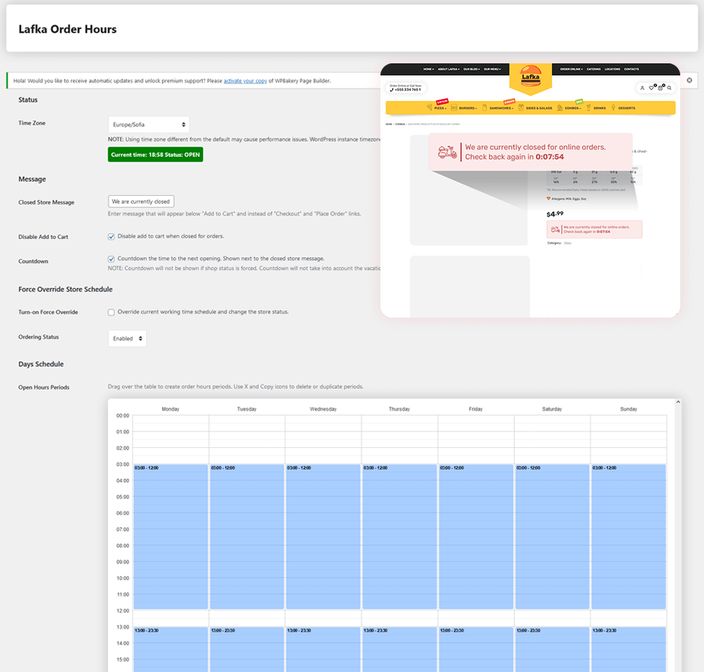The image size is (704, 672).
Task: Follow the 'activate your copy' link
Action: (x=245, y=81)
